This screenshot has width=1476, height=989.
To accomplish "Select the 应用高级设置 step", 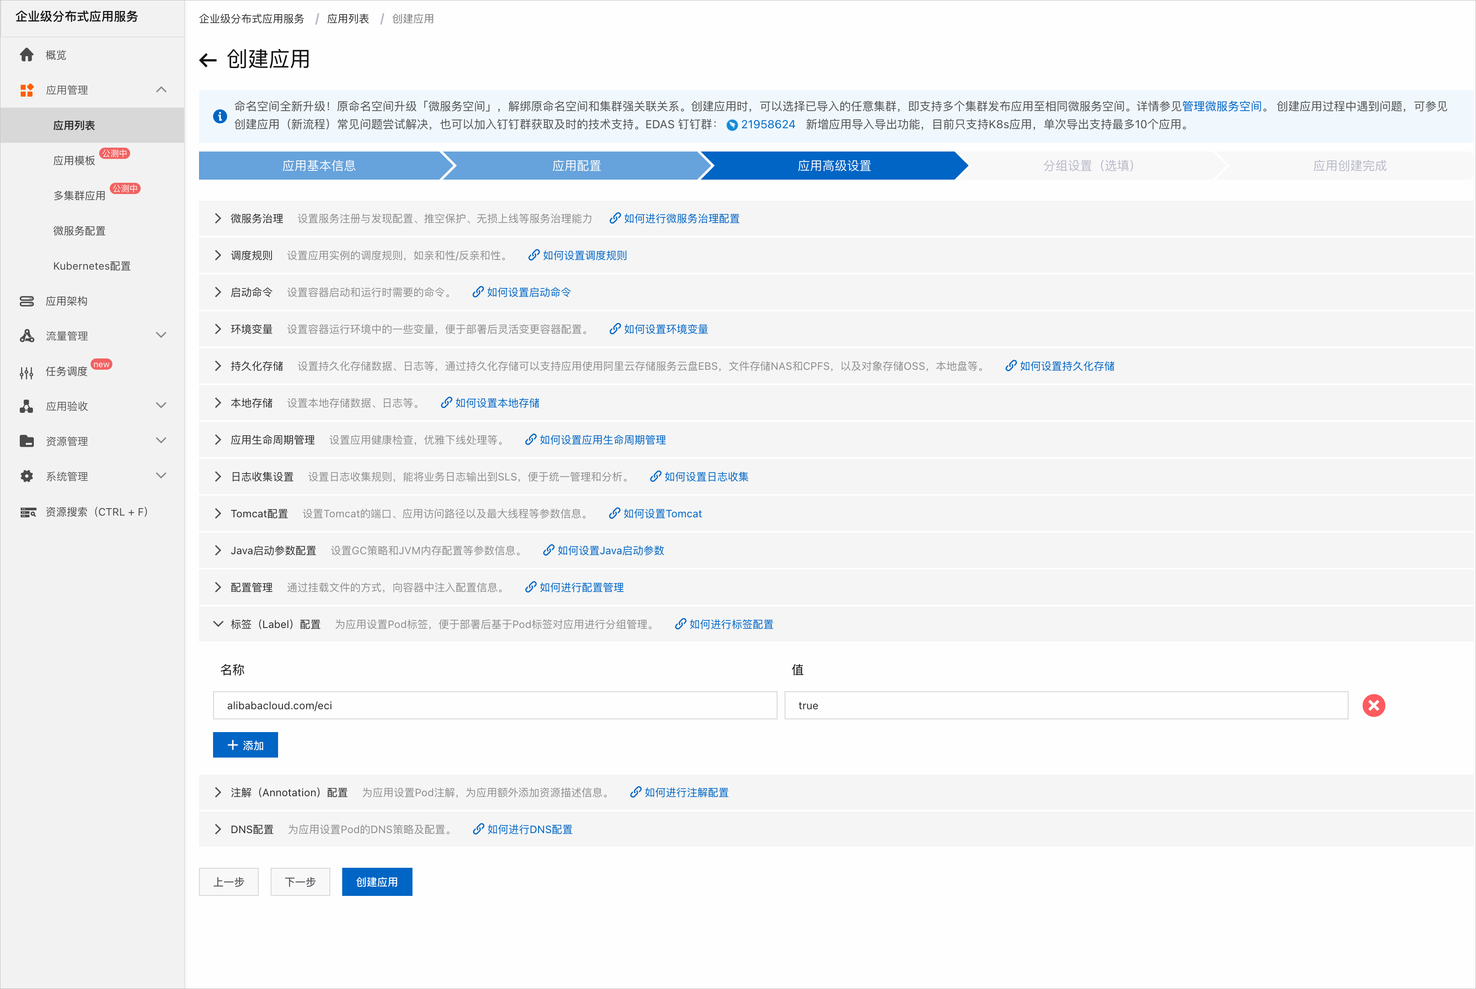I will tap(834, 165).
